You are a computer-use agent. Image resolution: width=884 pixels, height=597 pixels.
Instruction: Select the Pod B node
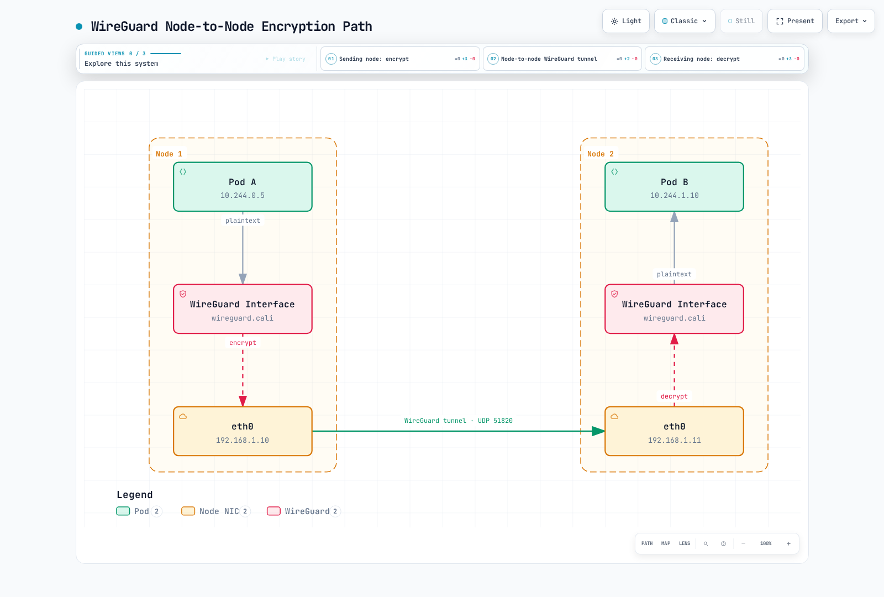coord(674,187)
